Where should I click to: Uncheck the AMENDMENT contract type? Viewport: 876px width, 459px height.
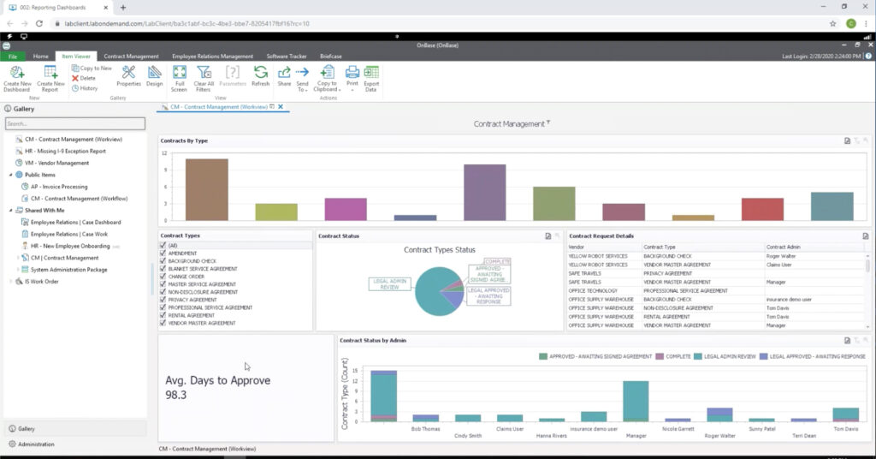tap(163, 253)
